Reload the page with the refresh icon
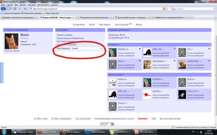 15,9
